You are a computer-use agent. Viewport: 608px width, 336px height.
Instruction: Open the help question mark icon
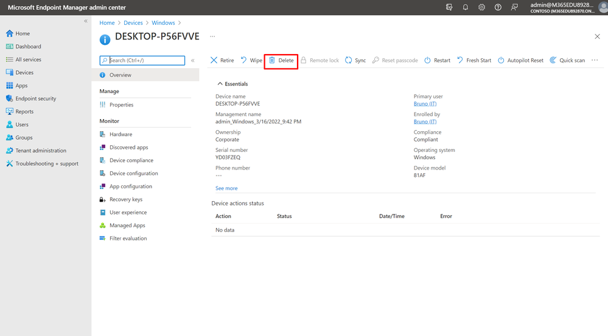[x=498, y=7]
